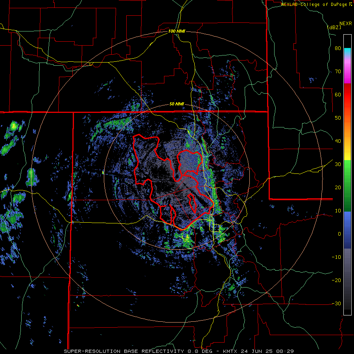Click the -20 value on the dBZ scale
The width and height of the screenshot is (354, 354).
336,280
